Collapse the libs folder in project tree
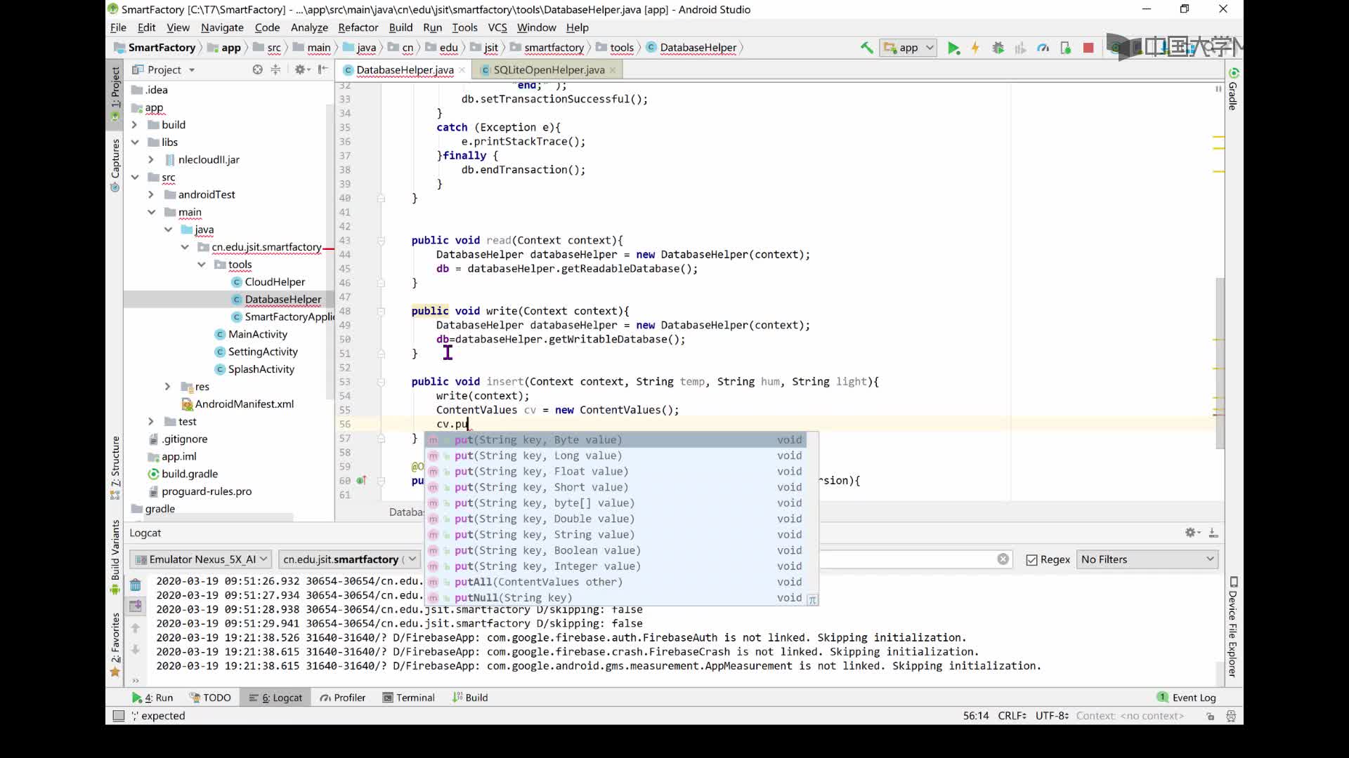 tap(134, 142)
